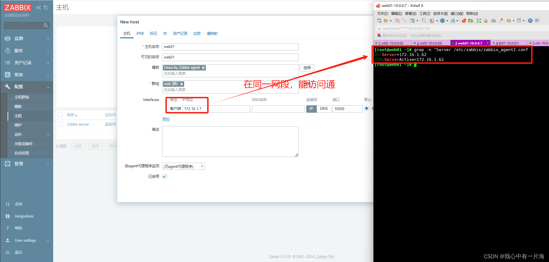Click the Xshell new folder icon

point(509,21)
